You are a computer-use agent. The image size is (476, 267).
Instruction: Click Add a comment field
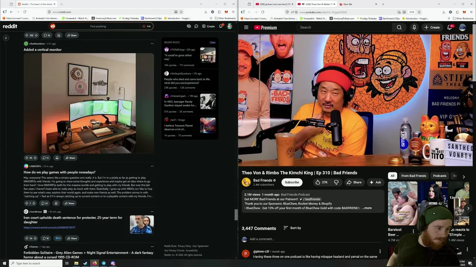pyautogui.click(x=315, y=239)
